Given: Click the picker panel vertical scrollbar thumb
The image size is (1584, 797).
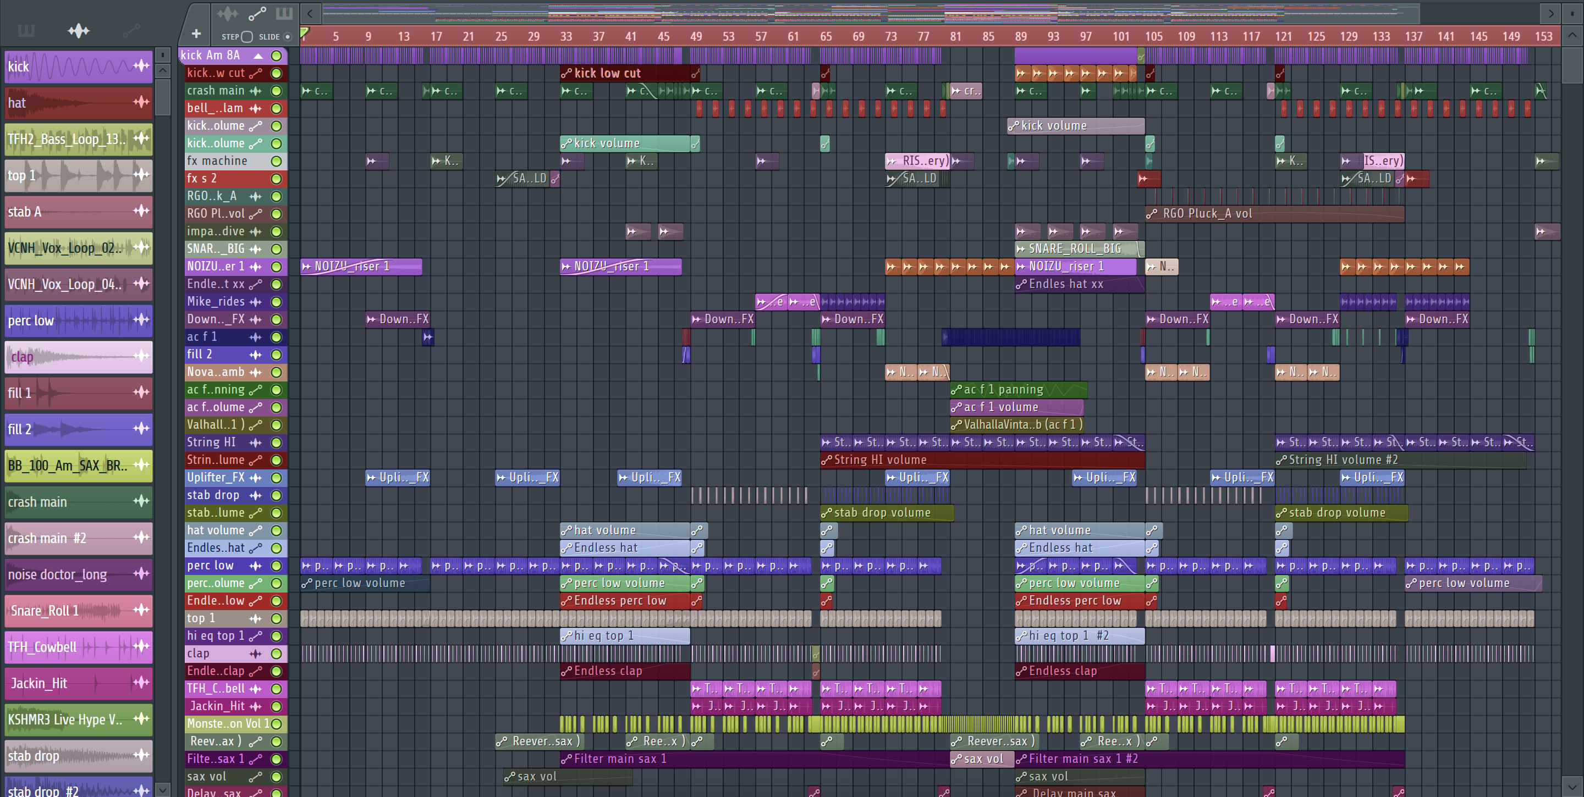Looking at the screenshot, I should (x=162, y=97).
